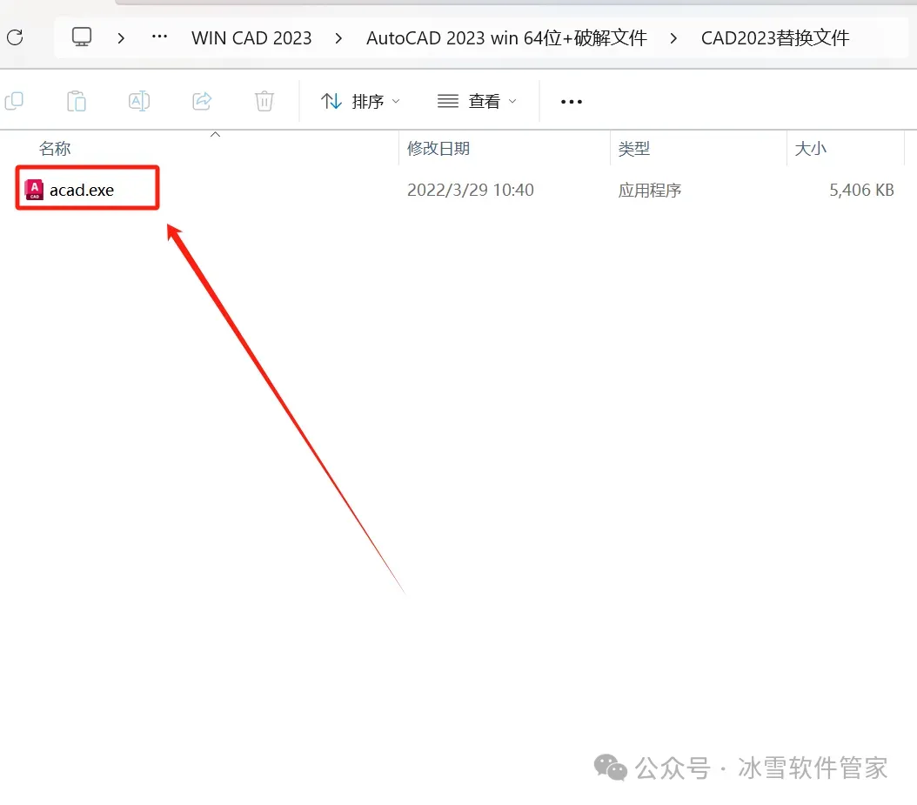Click the delete trash icon
Image resolution: width=917 pixels, height=805 pixels.
tap(264, 101)
